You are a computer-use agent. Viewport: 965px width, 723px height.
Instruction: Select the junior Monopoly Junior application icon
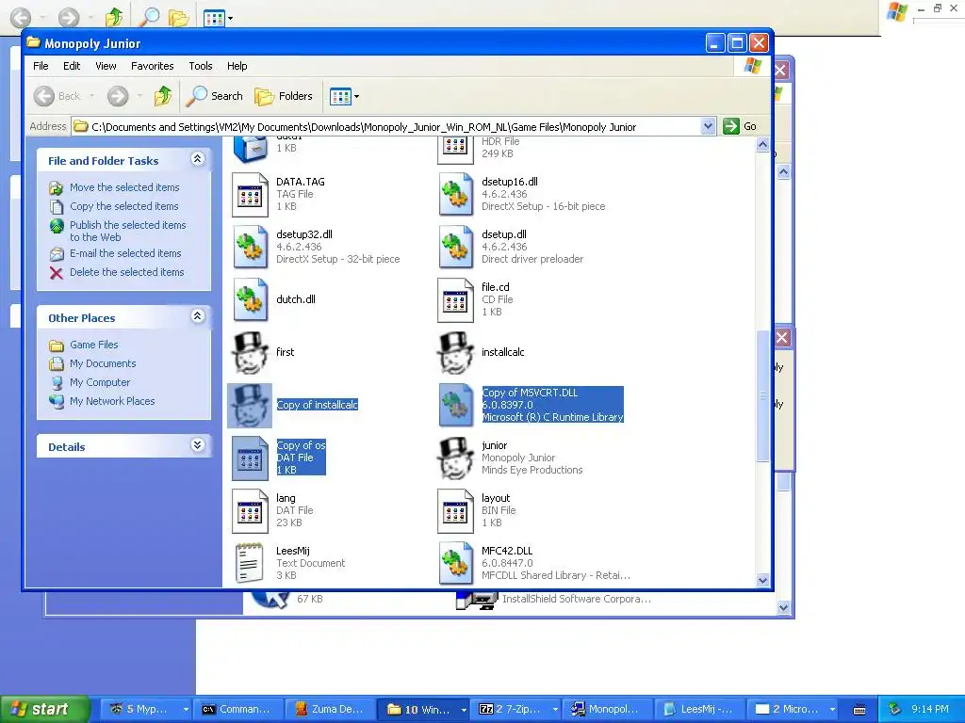click(x=455, y=458)
